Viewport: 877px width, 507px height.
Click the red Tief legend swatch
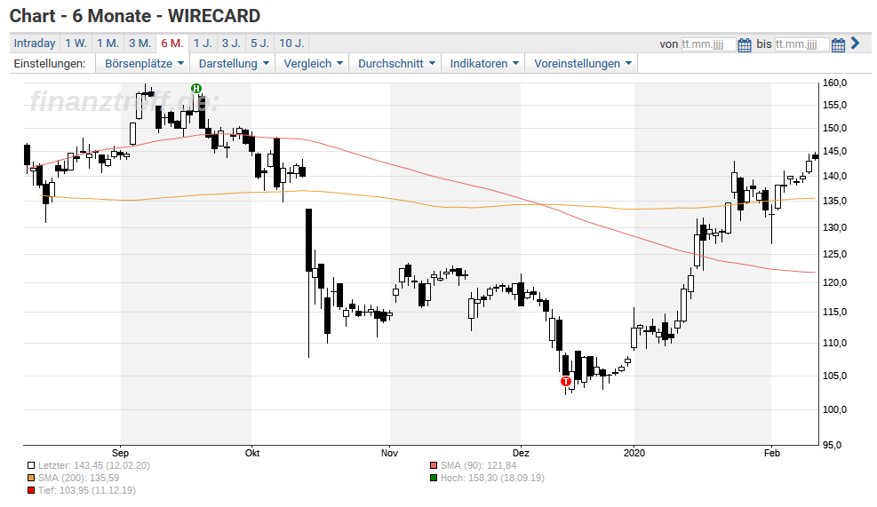tap(31, 491)
